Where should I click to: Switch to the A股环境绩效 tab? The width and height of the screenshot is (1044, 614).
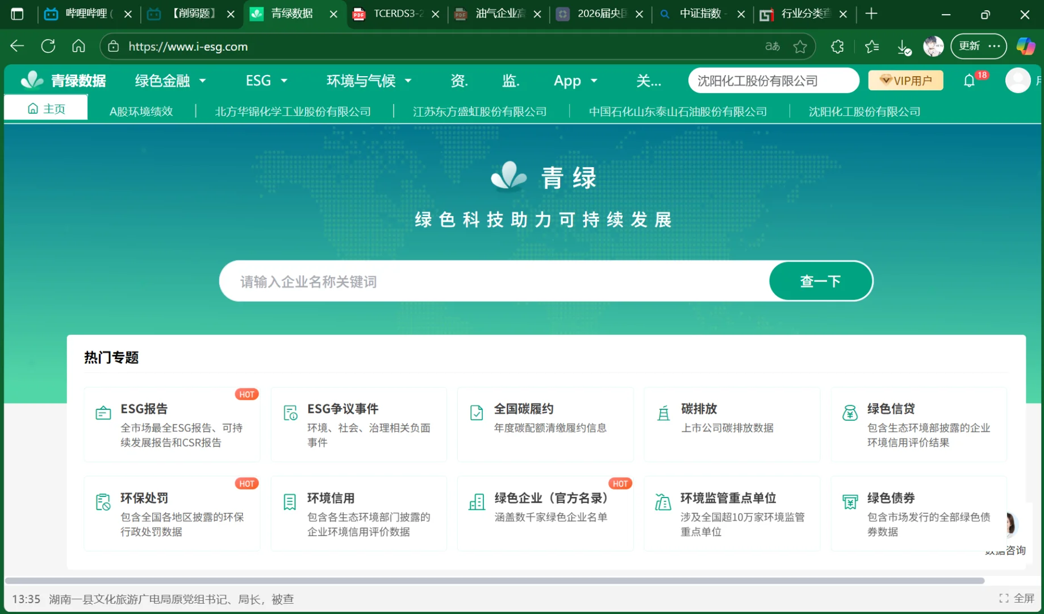tap(141, 111)
